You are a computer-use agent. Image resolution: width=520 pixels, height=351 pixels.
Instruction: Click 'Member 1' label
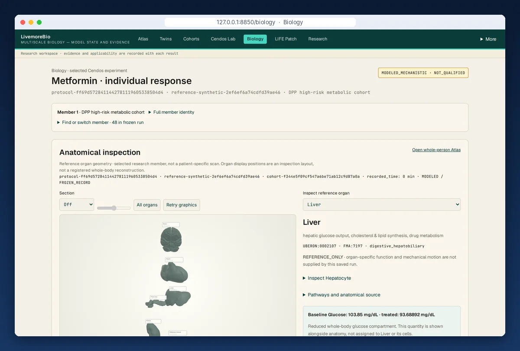(68, 112)
